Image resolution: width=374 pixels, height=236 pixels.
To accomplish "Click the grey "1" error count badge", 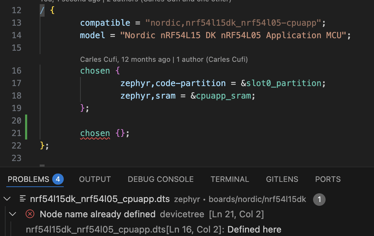I will coord(319,200).
